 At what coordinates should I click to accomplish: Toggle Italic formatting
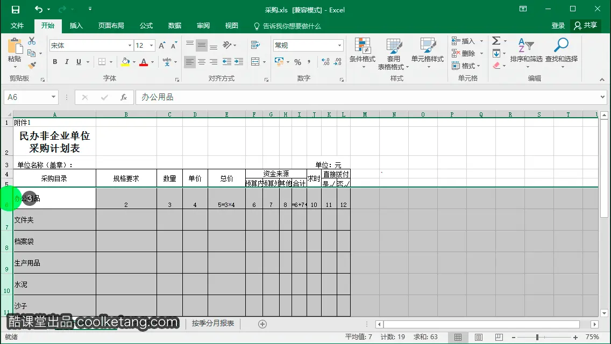[67, 62]
